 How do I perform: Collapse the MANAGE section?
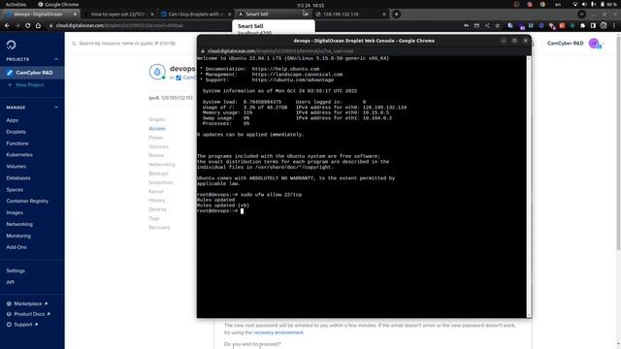pyautogui.click(x=56, y=108)
